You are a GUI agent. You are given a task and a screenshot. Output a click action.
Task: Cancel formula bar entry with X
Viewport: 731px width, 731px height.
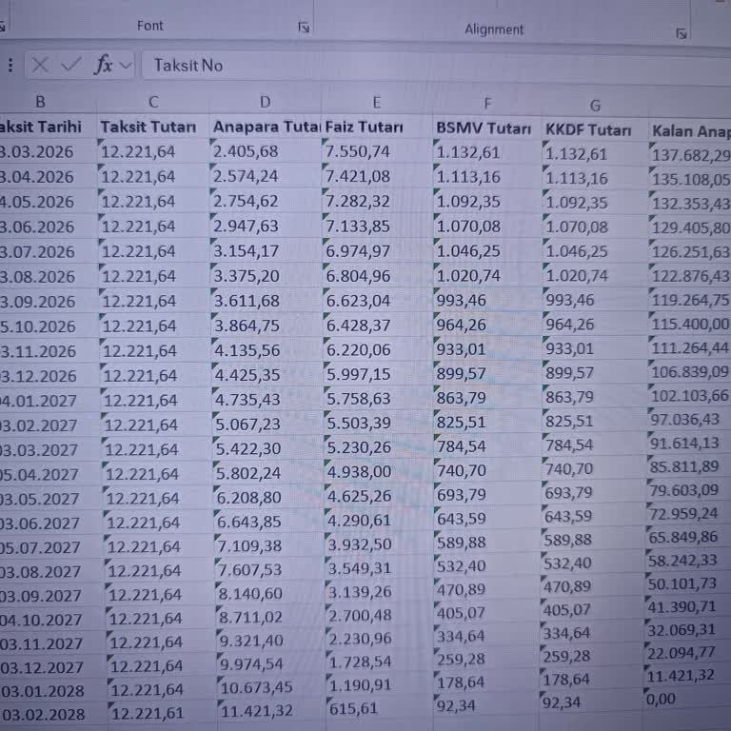click(40, 65)
